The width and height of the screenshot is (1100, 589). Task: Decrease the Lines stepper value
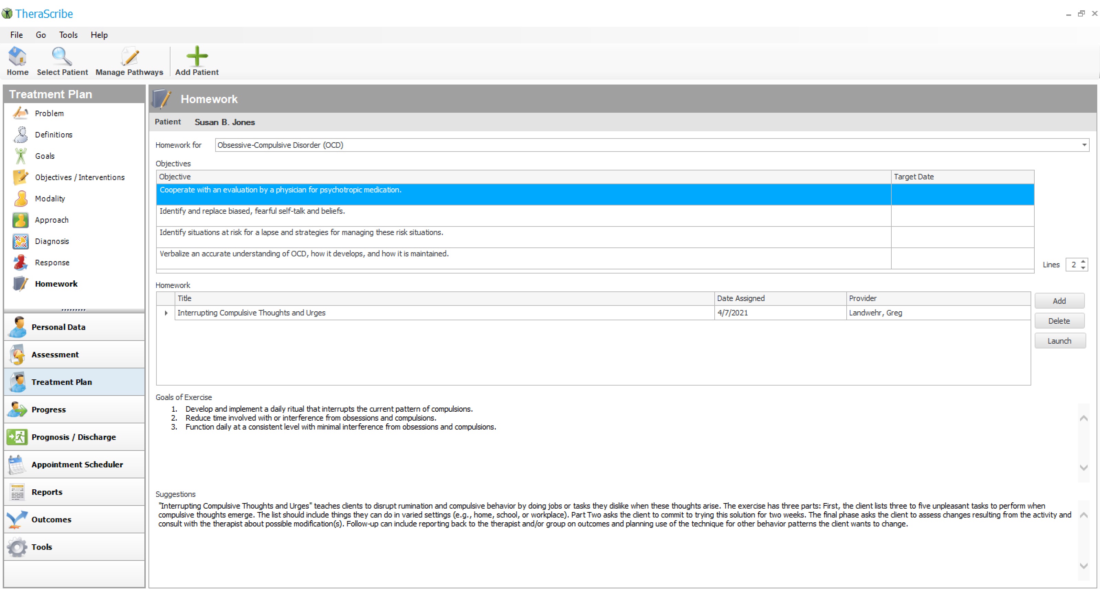point(1083,268)
